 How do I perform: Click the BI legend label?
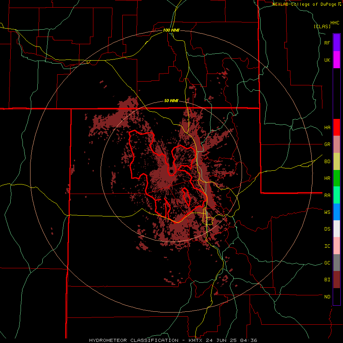327,280
